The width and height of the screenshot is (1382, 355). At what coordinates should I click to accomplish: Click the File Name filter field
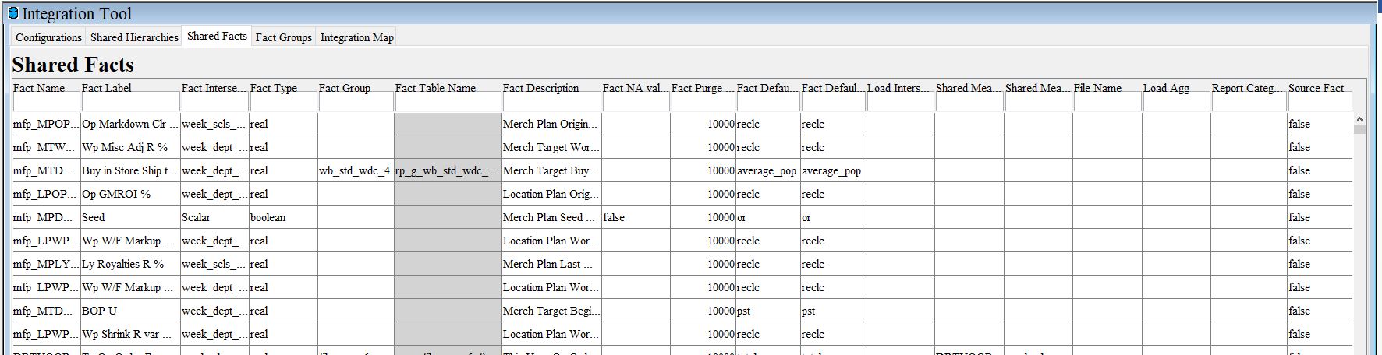pyautogui.click(x=1107, y=102)
